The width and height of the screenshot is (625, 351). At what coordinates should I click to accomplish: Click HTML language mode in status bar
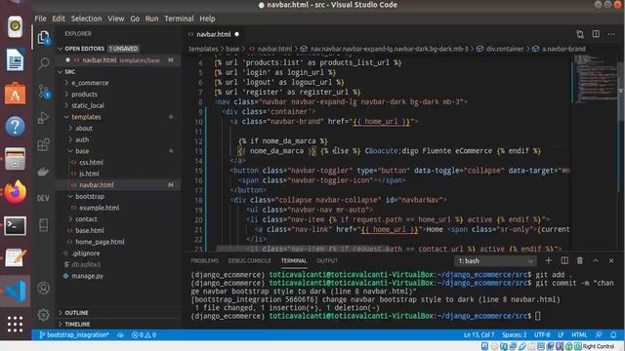point(579,335)
